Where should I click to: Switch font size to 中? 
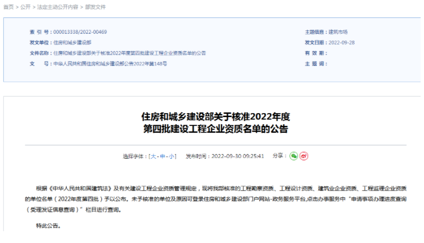(x=163, y=156)
